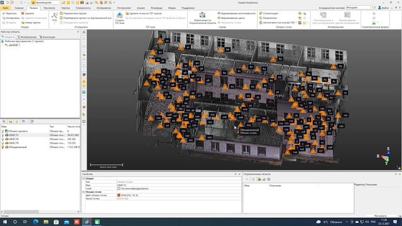The image size is (402, 226).
Task: Switch to the Просмотр ribbon tab
Action: tap(49, 8)
